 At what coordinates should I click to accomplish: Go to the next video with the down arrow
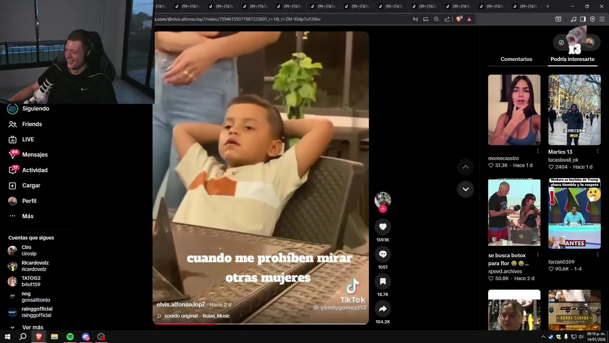pos(465,189)
